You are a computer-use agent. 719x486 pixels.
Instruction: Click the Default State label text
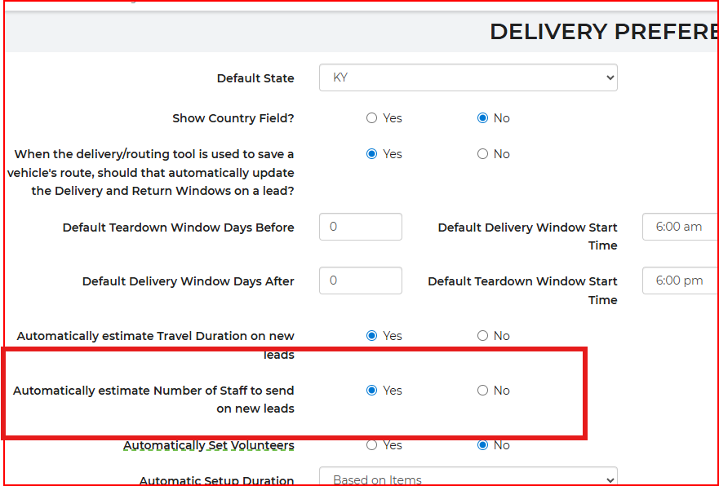pyautogui.click(x=255, y=78)
